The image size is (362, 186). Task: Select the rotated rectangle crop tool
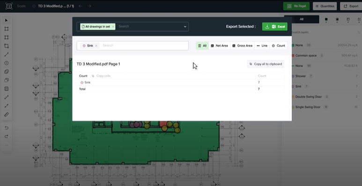7,46
